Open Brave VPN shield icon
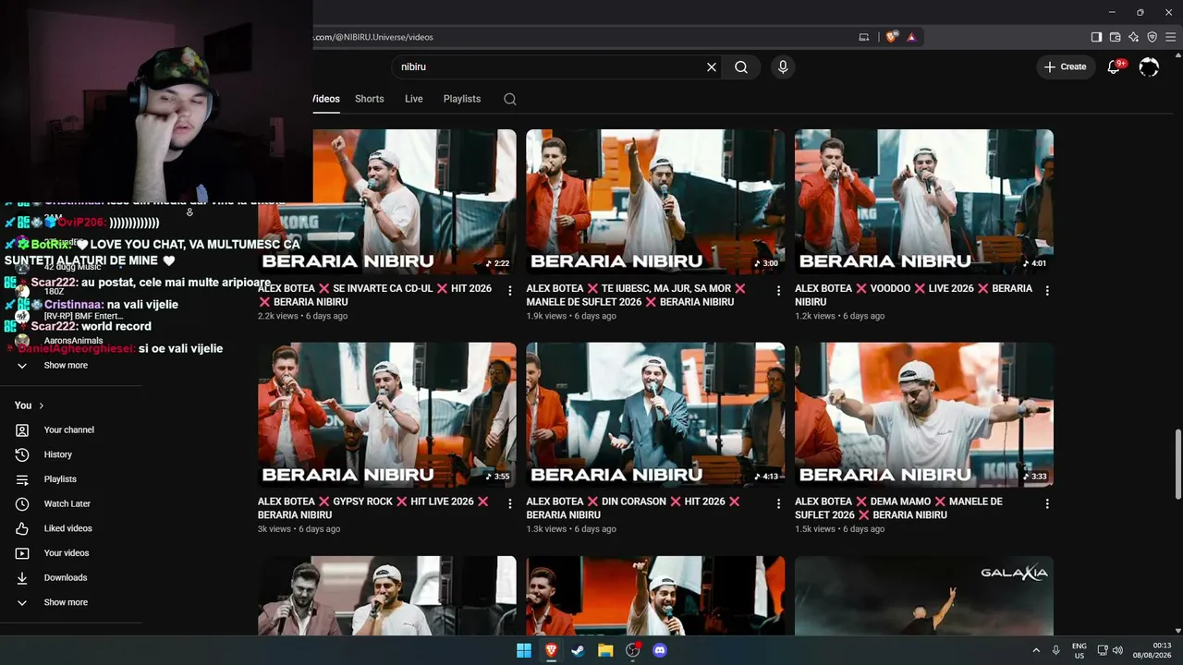Viewport: 1183px width, 665px height. pos(1152,37)
